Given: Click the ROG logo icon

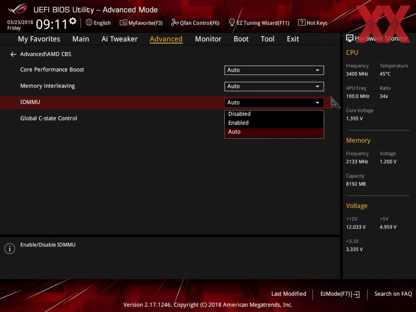Looking at the screenshot, I should tap(17, 9).
